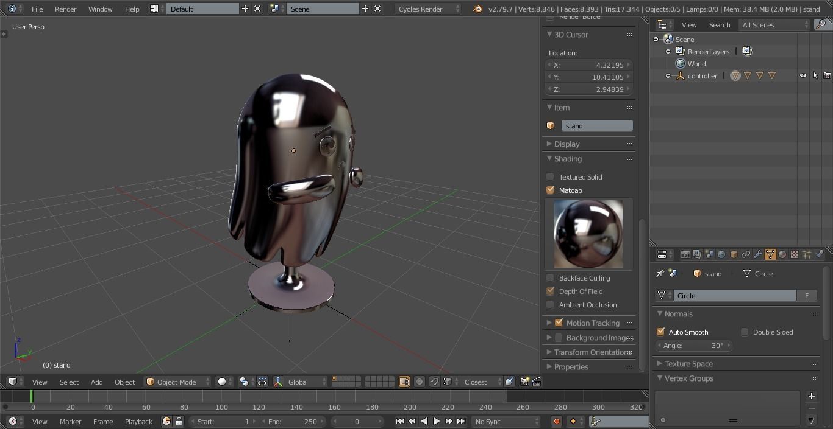Toggle snap during transform magnet icon
Screen dimensions: 833x429
click(x=435, y=382)
